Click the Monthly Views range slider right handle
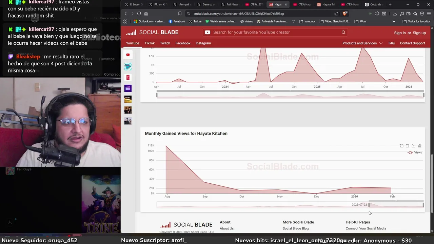The image size is (434, 244). coord(423,205)
